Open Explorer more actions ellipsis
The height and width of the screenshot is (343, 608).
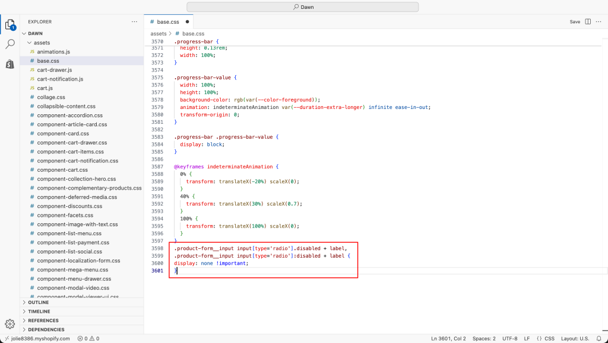[134, 22]
